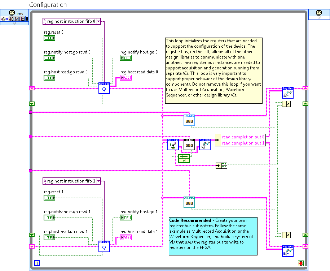
Task: Expand the timed loop output node chevron
Action: (x=319, y=17)
